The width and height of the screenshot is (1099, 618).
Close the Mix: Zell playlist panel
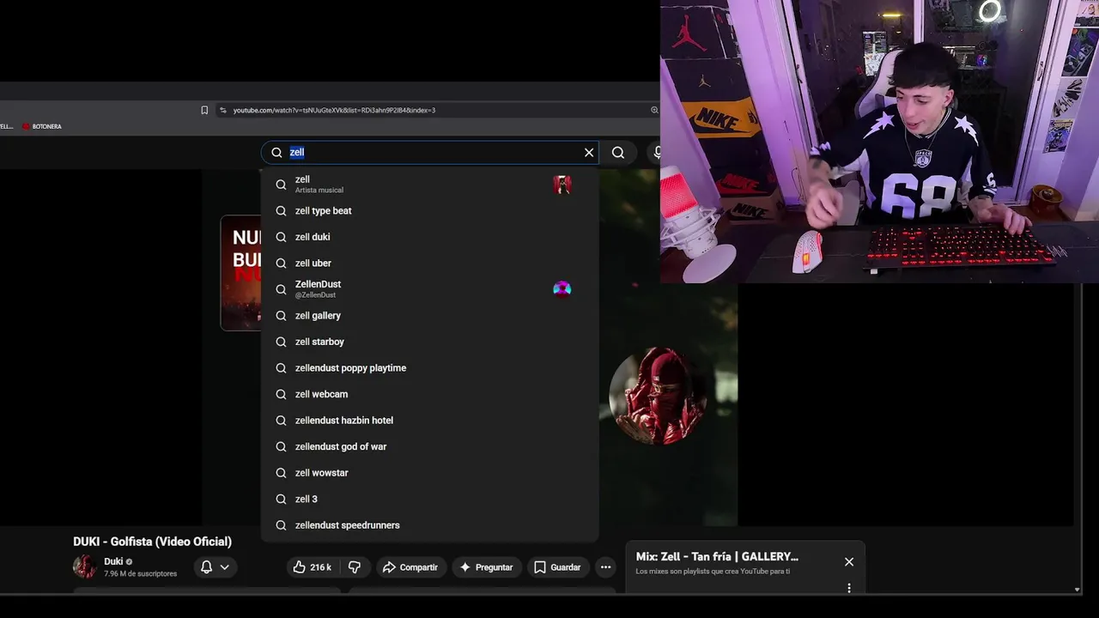tap(849, 562)
